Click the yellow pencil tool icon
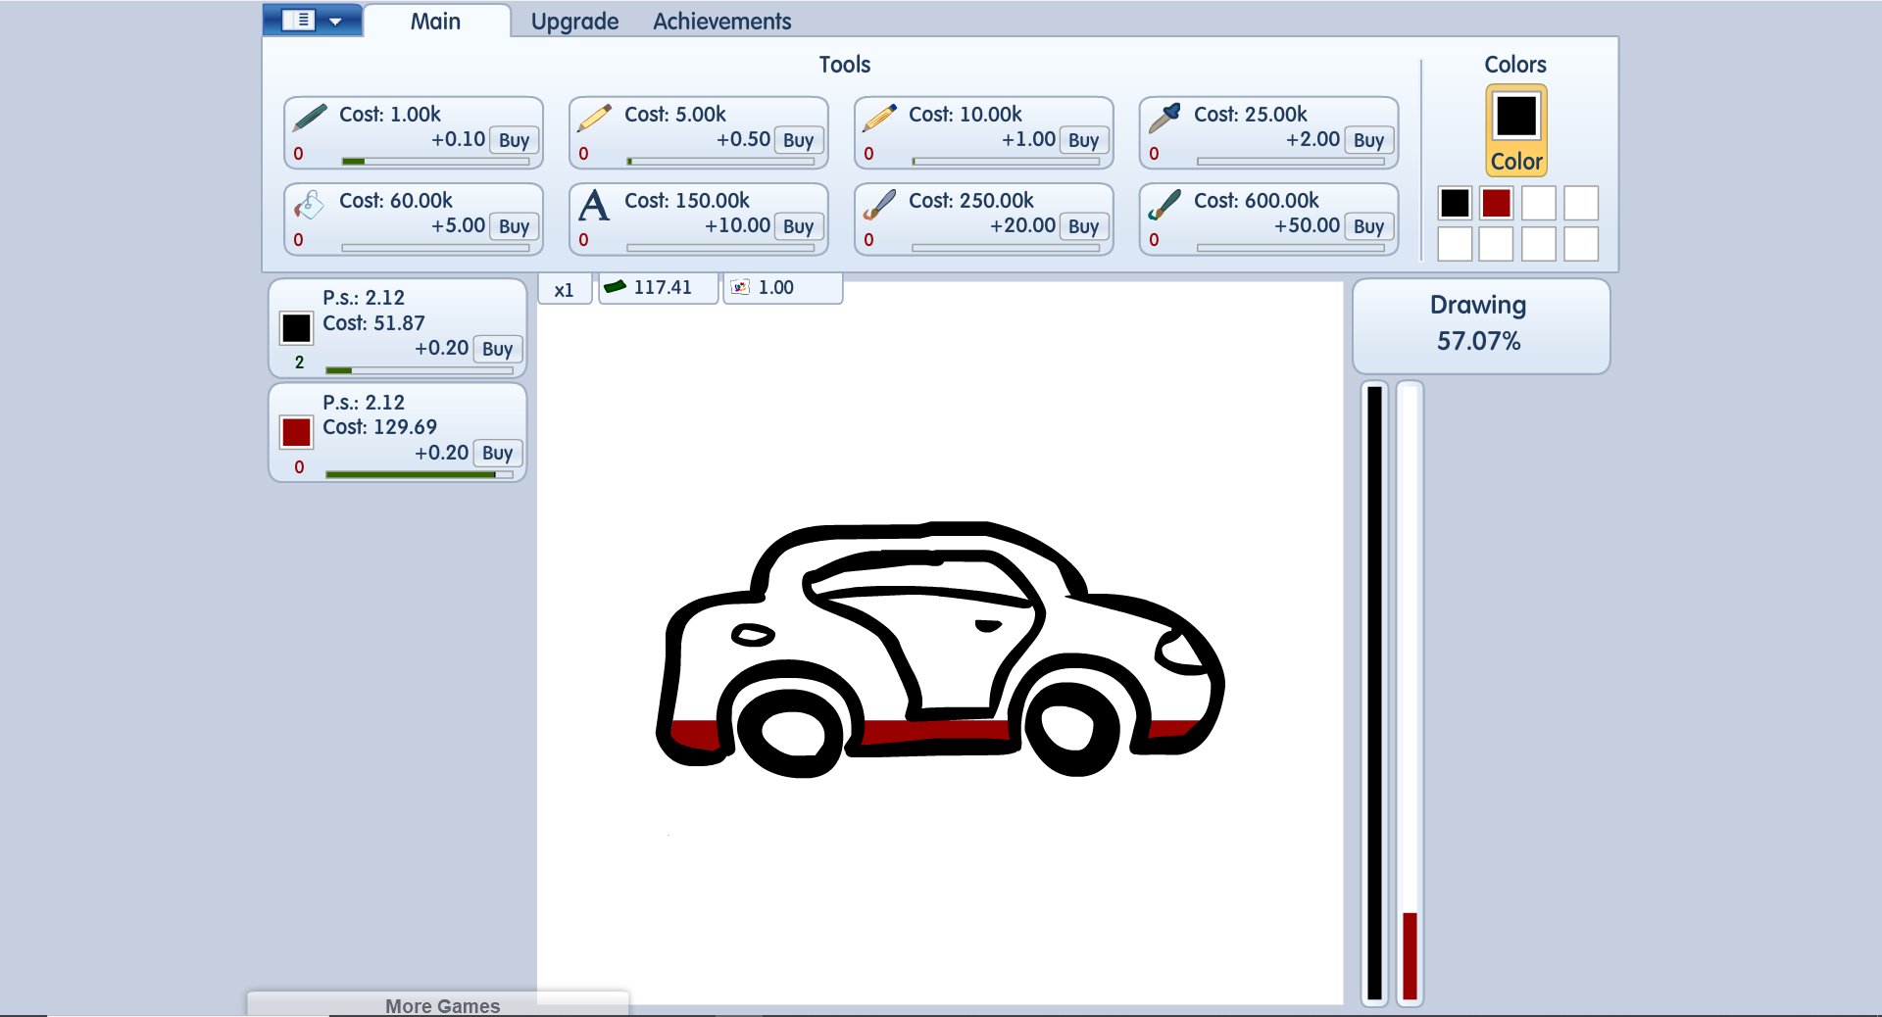 pos(594,118)
